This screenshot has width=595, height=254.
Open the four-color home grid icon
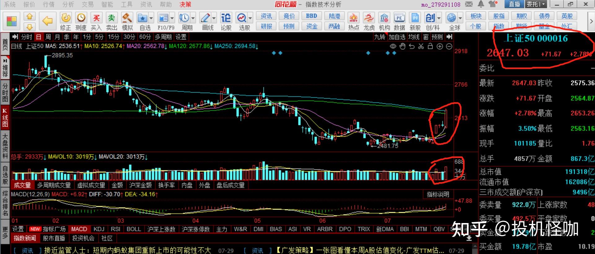(x=11, y=21)
